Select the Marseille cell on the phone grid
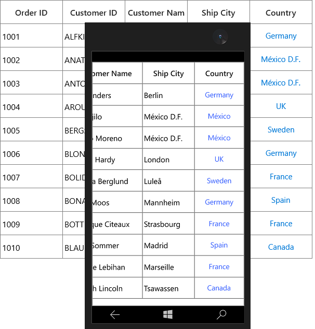Screen dimensions: 315x329 tap(168, 266)
